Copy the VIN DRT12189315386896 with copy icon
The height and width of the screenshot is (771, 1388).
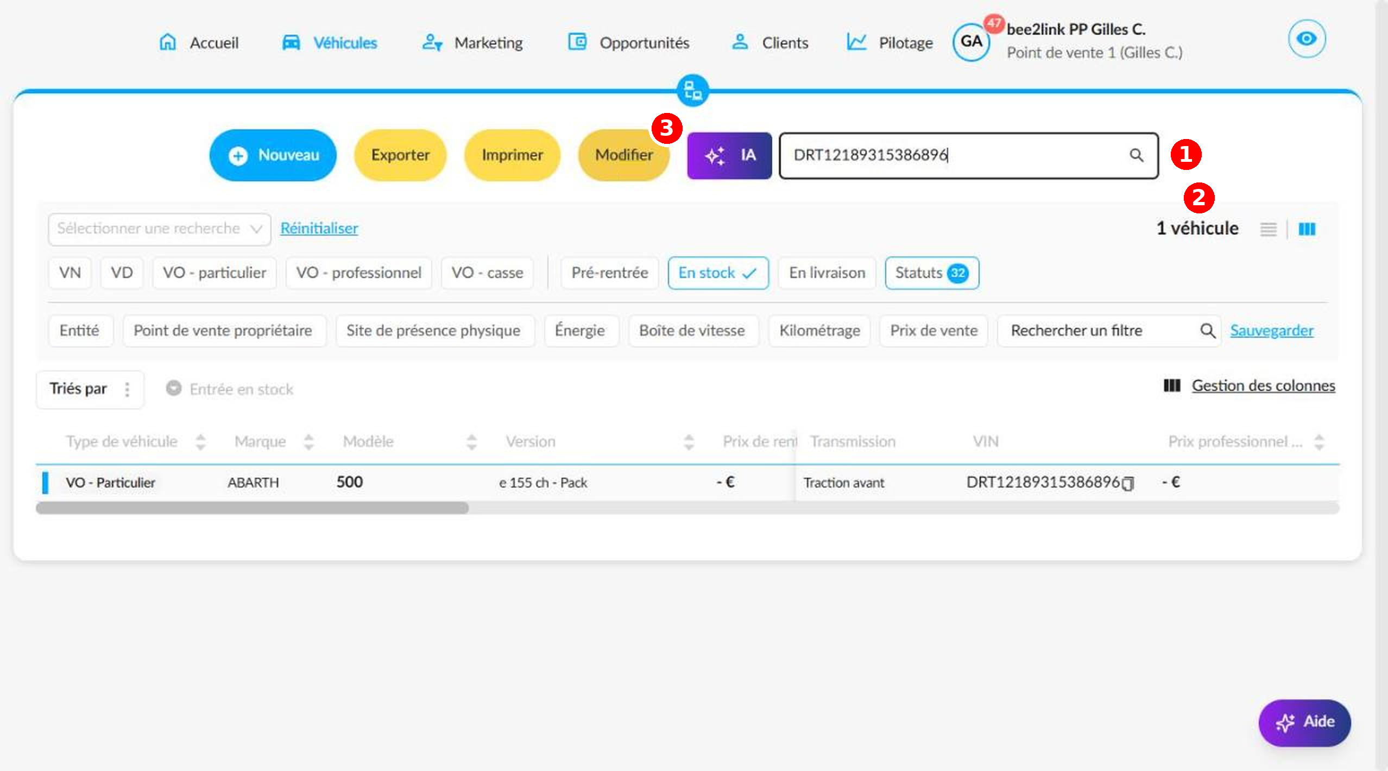coord(1128,483)
